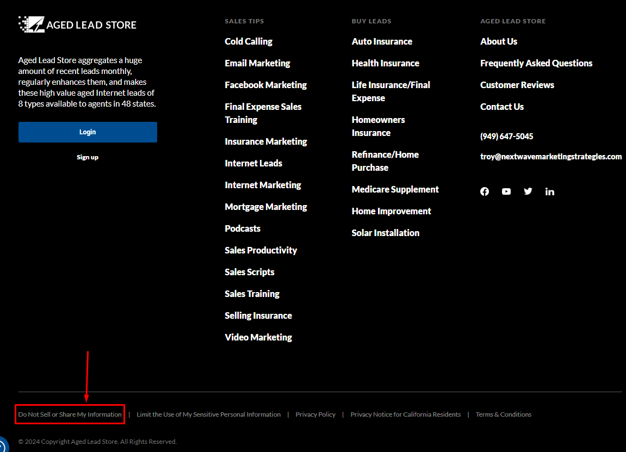This screenshot has width=626, height=452.
Task: Go to Solar Installation leads
Action: [385, 233]
